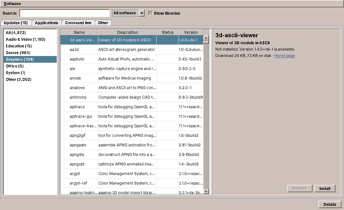Click the Install button

pyautogui.click(x=325, y=188)
